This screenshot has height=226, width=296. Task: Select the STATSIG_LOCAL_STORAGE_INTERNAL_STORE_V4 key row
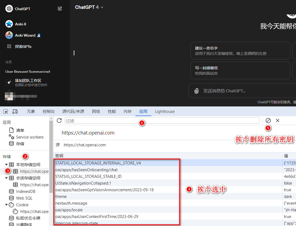pyautogui.click(x=168, y=163)
